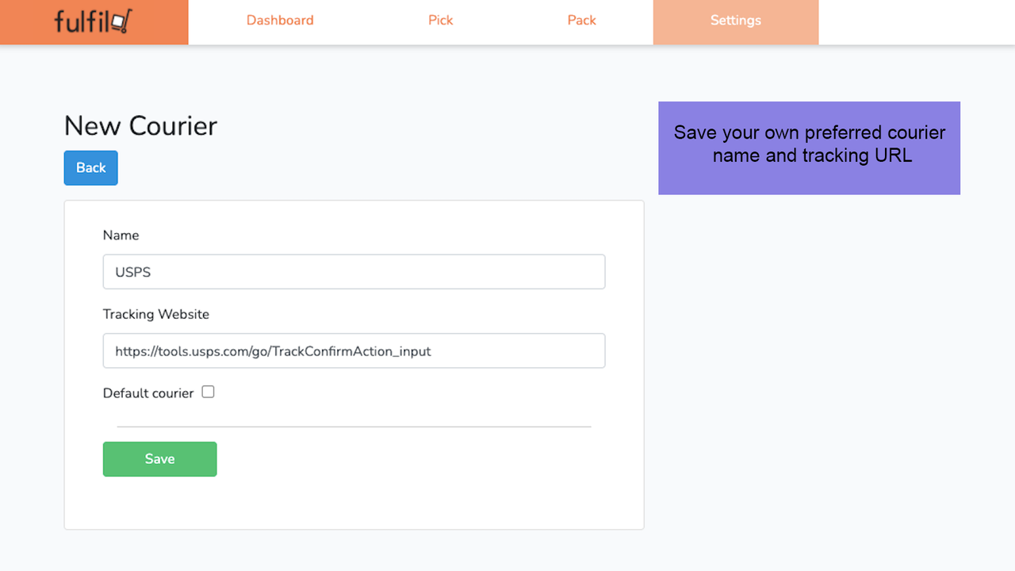The image size is (1015, 571).
Task: Click the New Courier heading
Action: click(140, 126)
